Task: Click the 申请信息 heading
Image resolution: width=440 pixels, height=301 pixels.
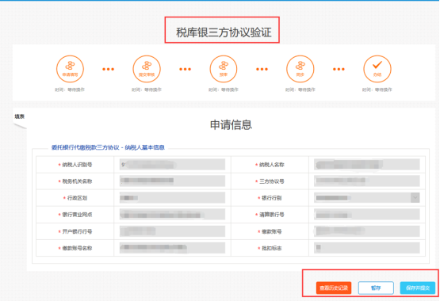Action: 231,124
